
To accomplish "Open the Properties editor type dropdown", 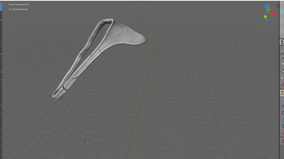I will [282, 41].
